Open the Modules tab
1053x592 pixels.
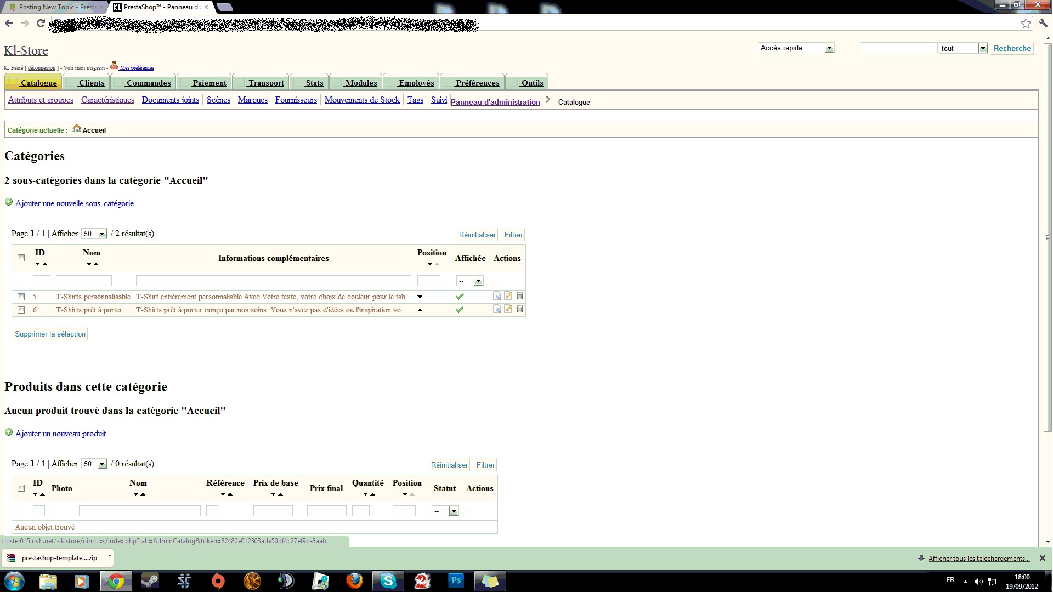pyautogui.click(x=360, y=83)
